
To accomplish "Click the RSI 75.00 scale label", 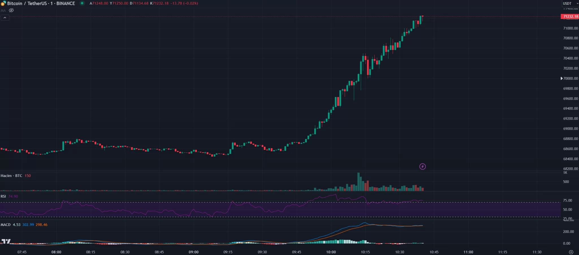I will [x=567, y=200].
